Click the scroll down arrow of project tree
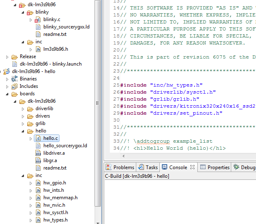The height and width of the screenshot is (224, 256). (98, 222)
